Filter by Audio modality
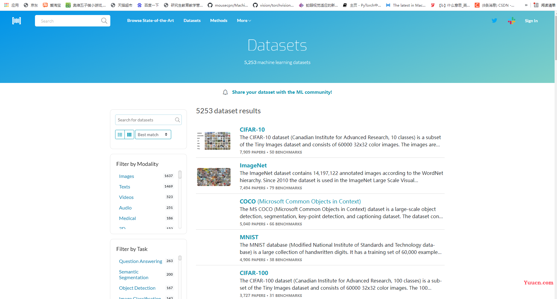The image size is (557, 299). [125, 208]
